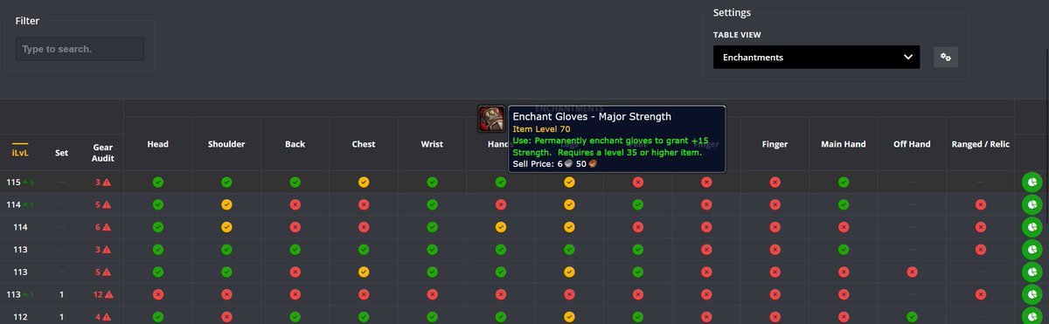Click the Head column header

click(x=158, y=144)
